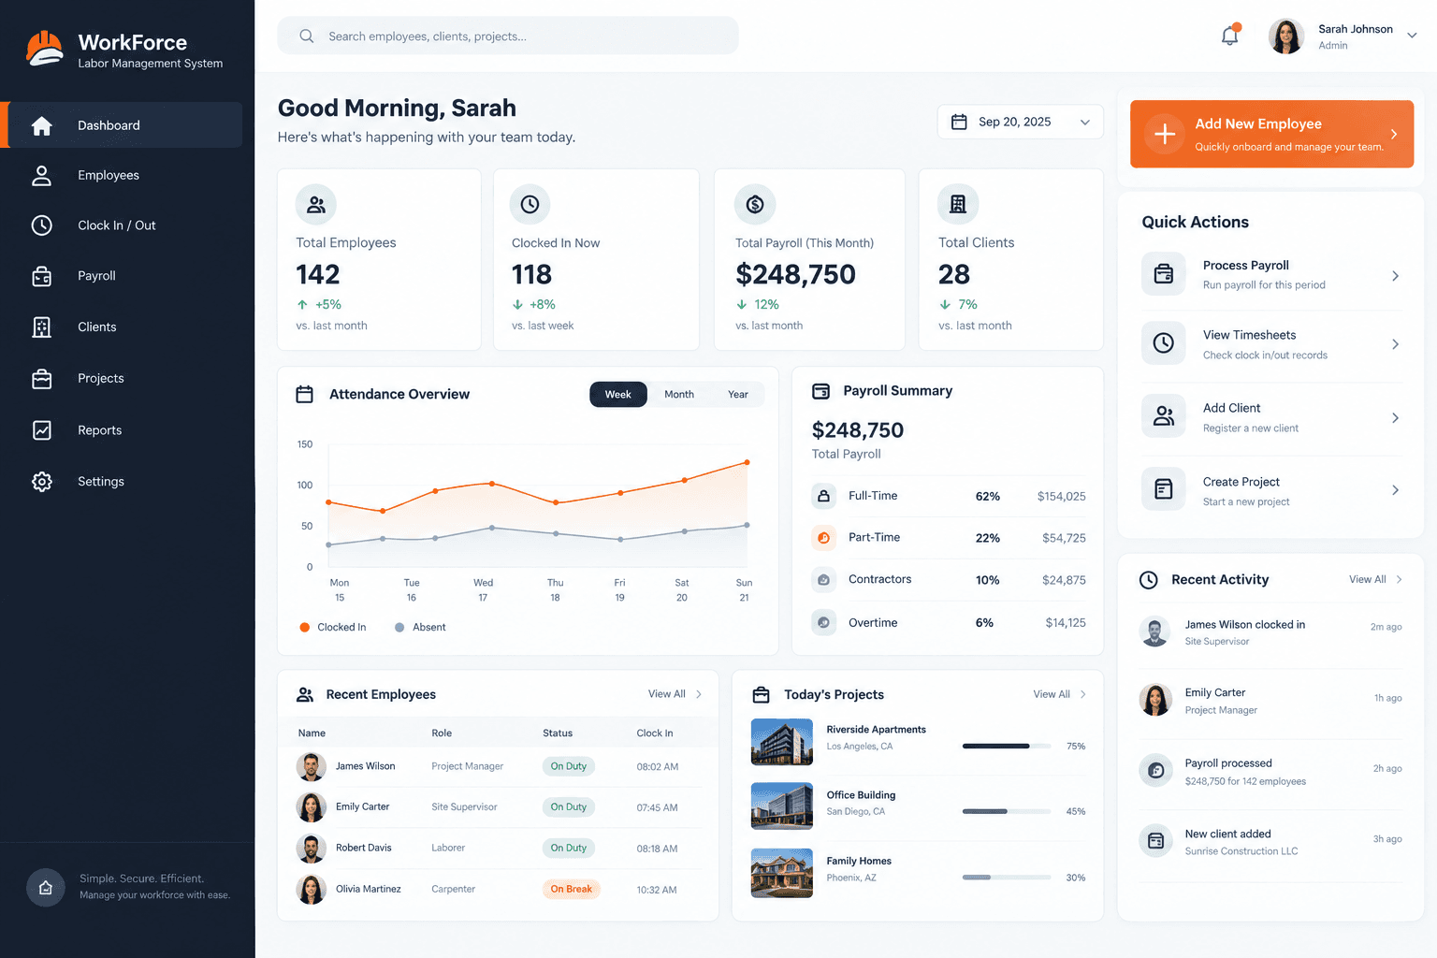Click Sarah Johnson's profile avatar
Image resolution: width=1437 pixels, height=958 pixels.
point(1286,36)
